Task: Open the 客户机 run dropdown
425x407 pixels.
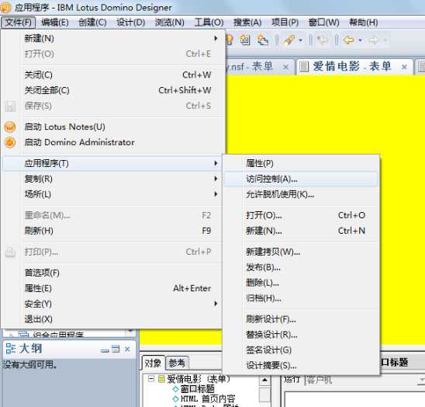Action: click(x=422, y=379)
